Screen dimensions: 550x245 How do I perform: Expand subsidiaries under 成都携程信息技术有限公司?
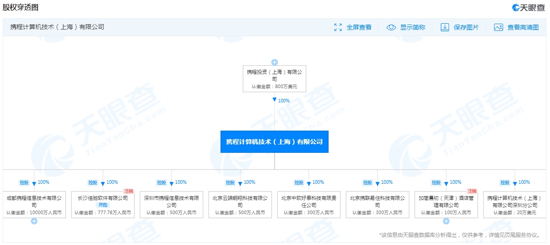pos(34,221)
